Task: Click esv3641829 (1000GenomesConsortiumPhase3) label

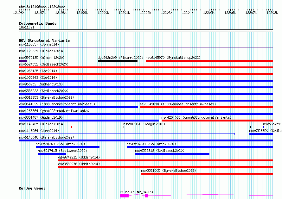Action: tap(57, 104)
